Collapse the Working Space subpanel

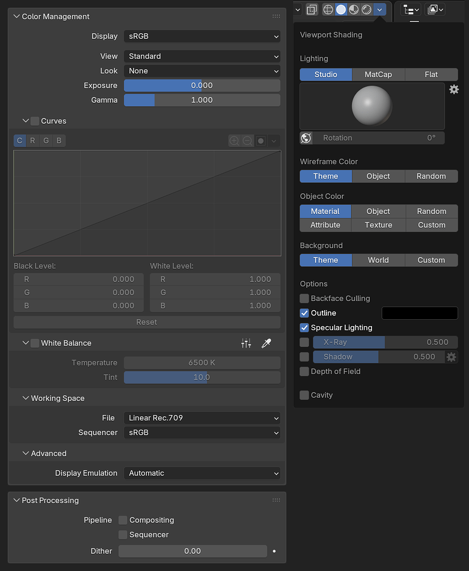(26, 398)
